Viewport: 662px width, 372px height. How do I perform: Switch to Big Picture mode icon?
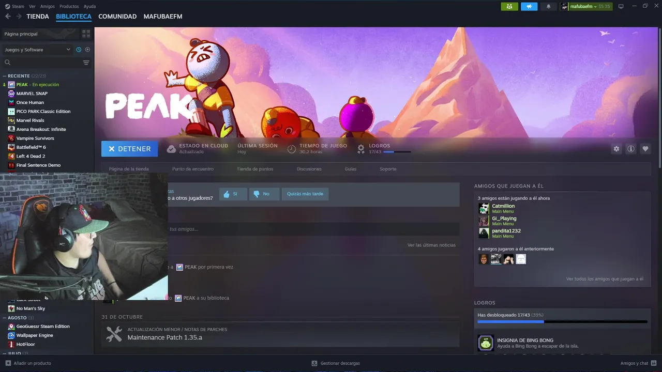point(621,6)
